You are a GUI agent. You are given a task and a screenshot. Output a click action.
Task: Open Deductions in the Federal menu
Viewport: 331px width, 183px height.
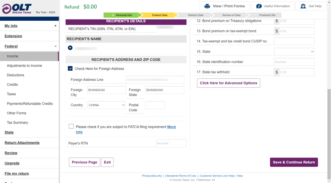16,75
